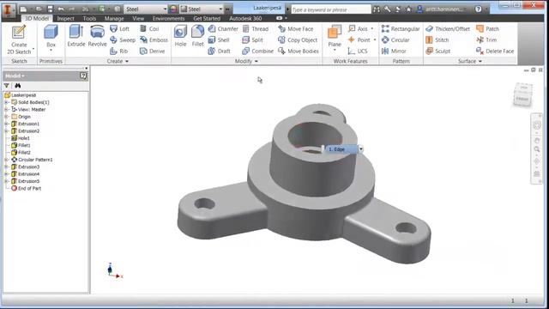The height and width of the screenshot is (309, 549).
Task: Click the Move Bodies tool
Action: [x=299, y=51]
